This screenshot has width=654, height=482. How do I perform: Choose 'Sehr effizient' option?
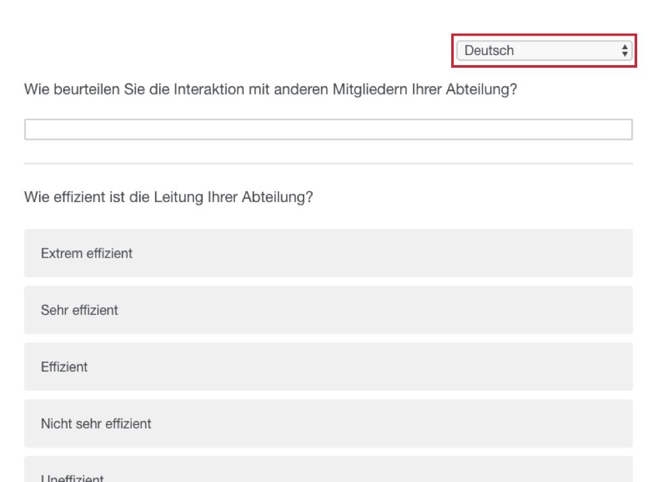[328, 309]
